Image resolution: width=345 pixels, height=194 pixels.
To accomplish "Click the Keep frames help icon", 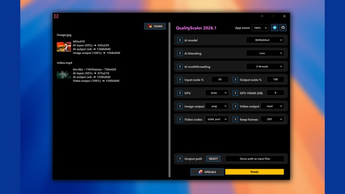I will point(235,120).
